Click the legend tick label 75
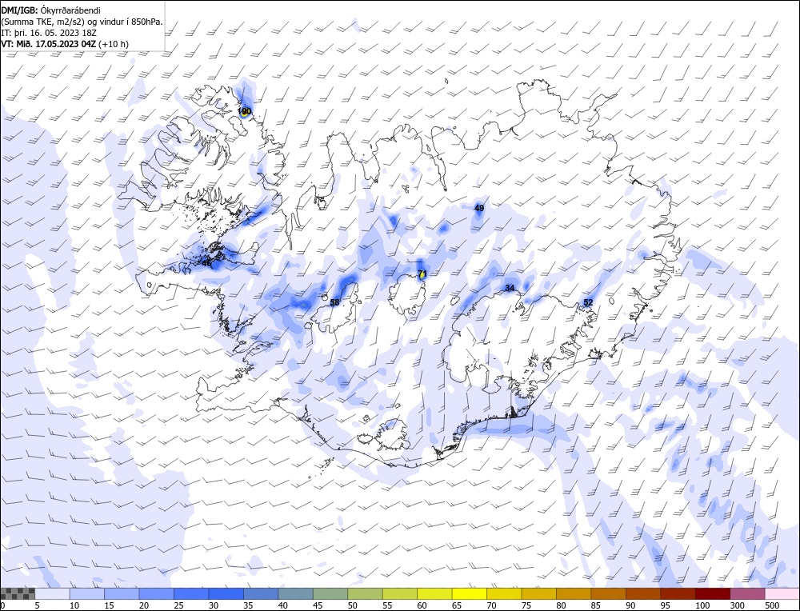This screenshot has width=800, height=611. (526, 605)
